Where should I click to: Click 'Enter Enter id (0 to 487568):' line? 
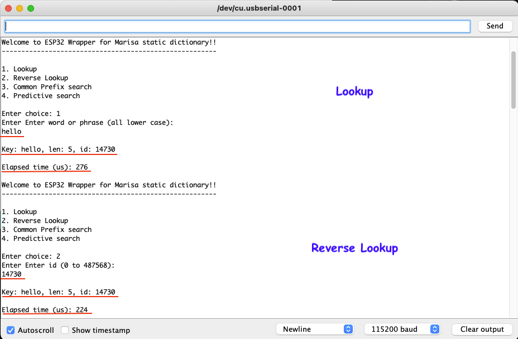(58, 265)
